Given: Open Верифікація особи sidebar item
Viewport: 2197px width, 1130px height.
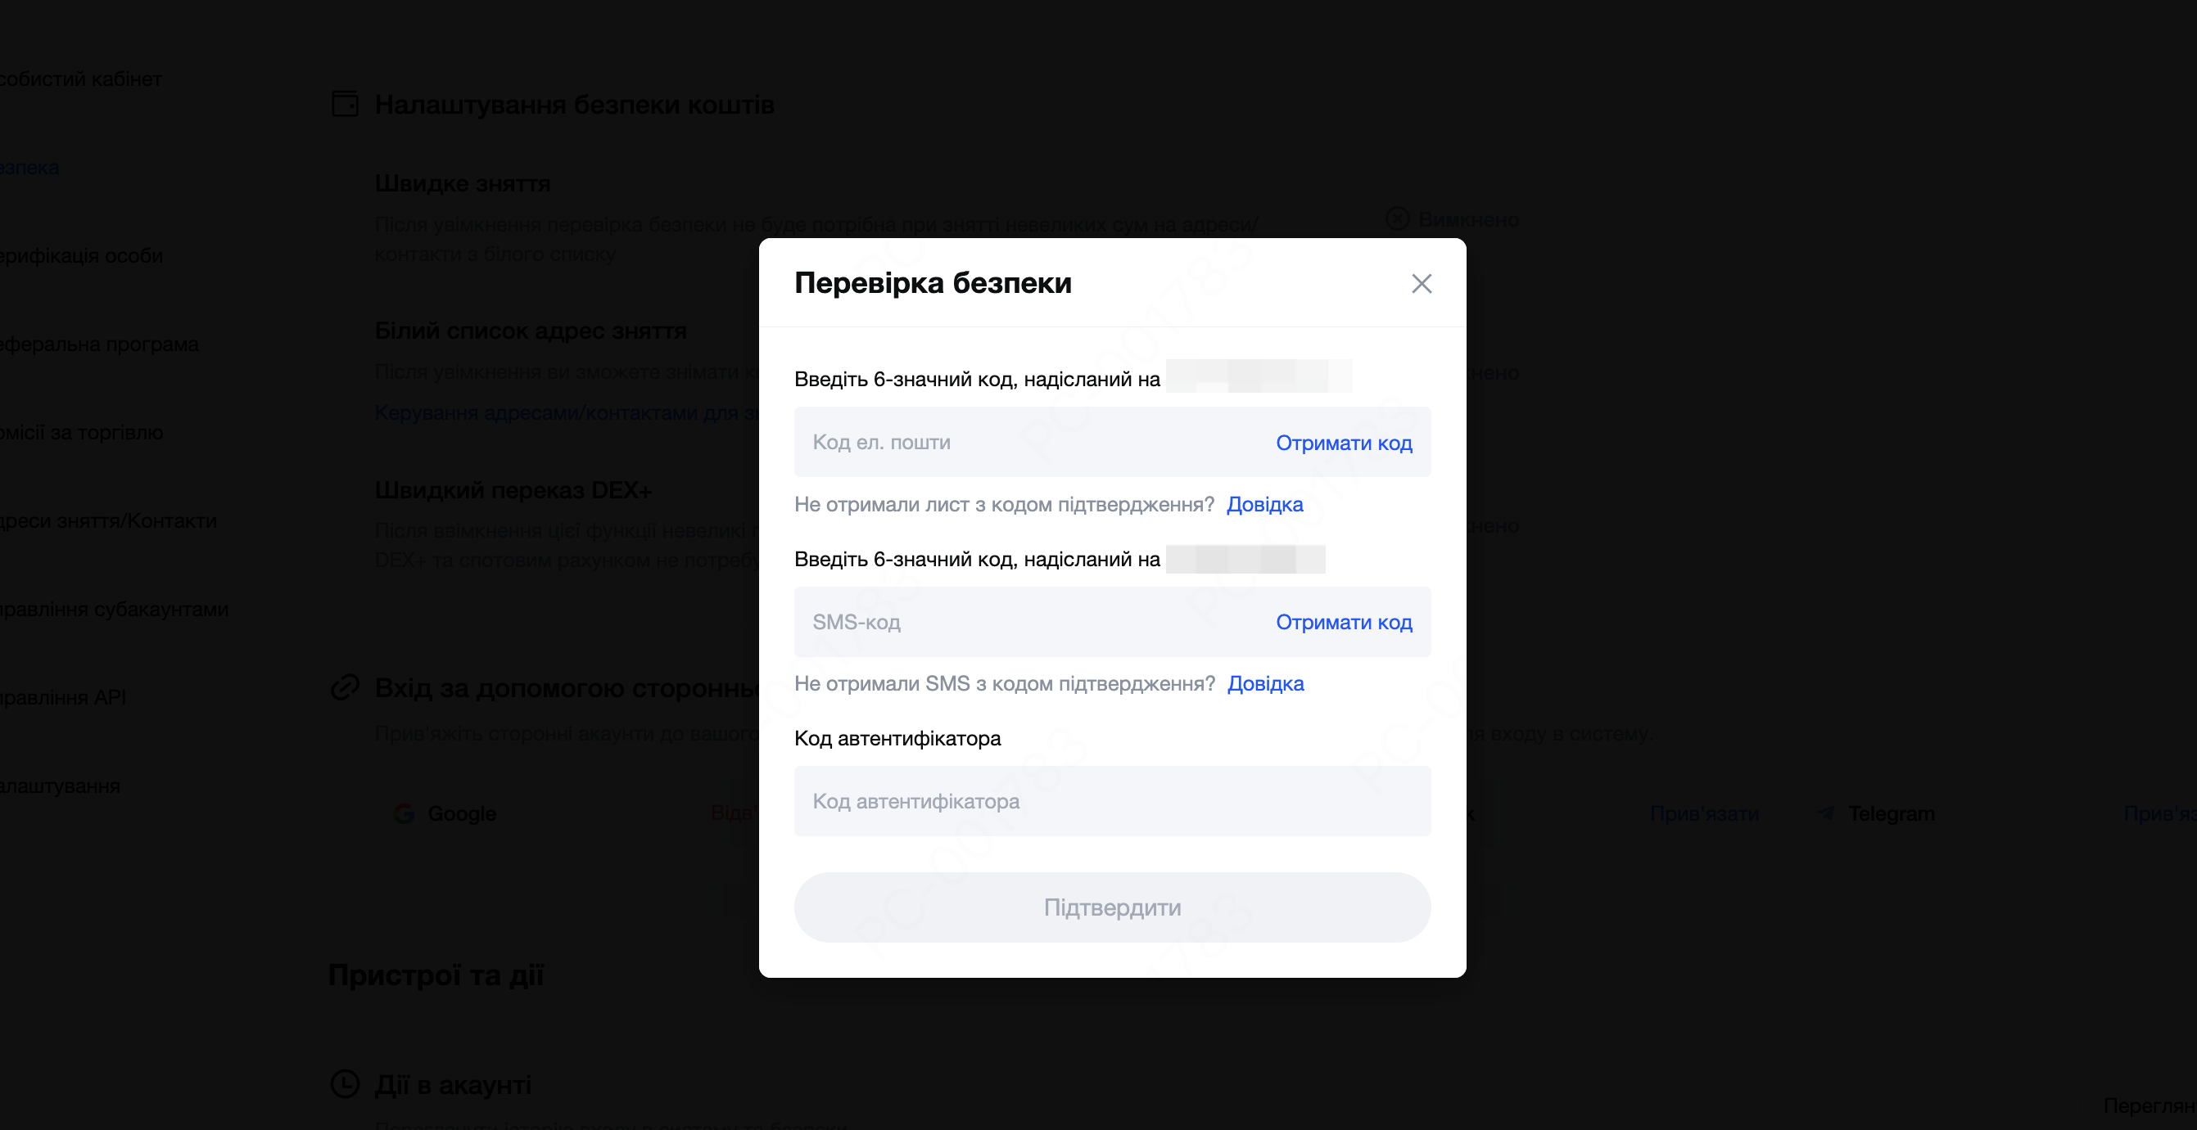Looking at the screenshot, I should pyautogui.click(x=80, y=255).
